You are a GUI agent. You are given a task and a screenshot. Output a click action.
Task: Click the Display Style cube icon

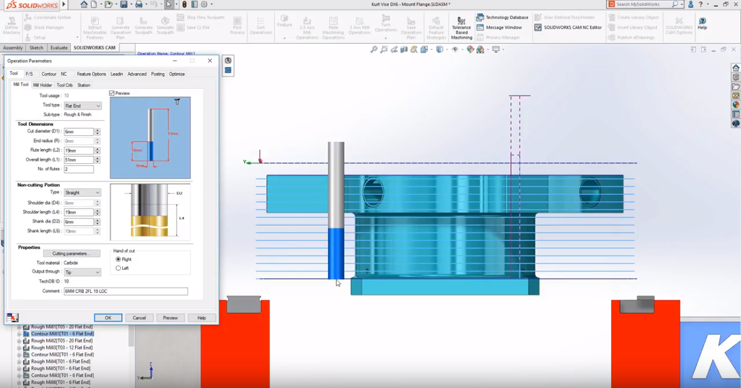440,49
